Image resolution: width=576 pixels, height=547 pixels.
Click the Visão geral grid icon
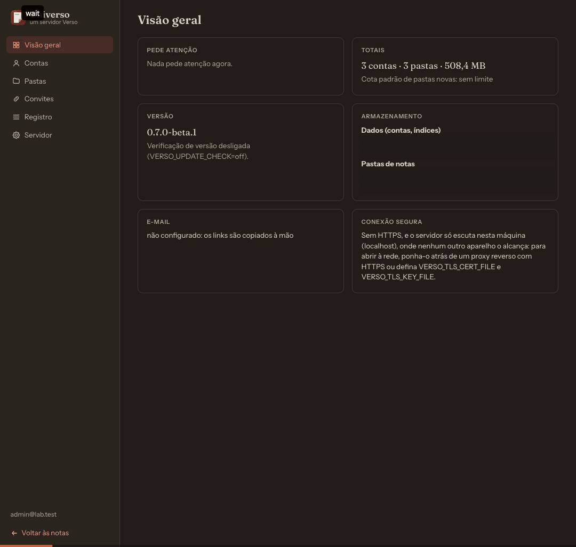point(16,45)
